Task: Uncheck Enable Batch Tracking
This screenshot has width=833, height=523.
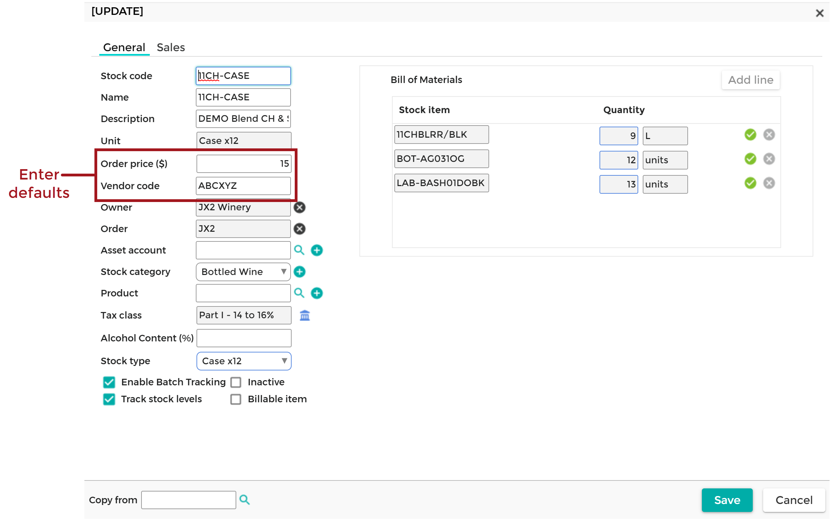Action: click(x=109, y=382)
